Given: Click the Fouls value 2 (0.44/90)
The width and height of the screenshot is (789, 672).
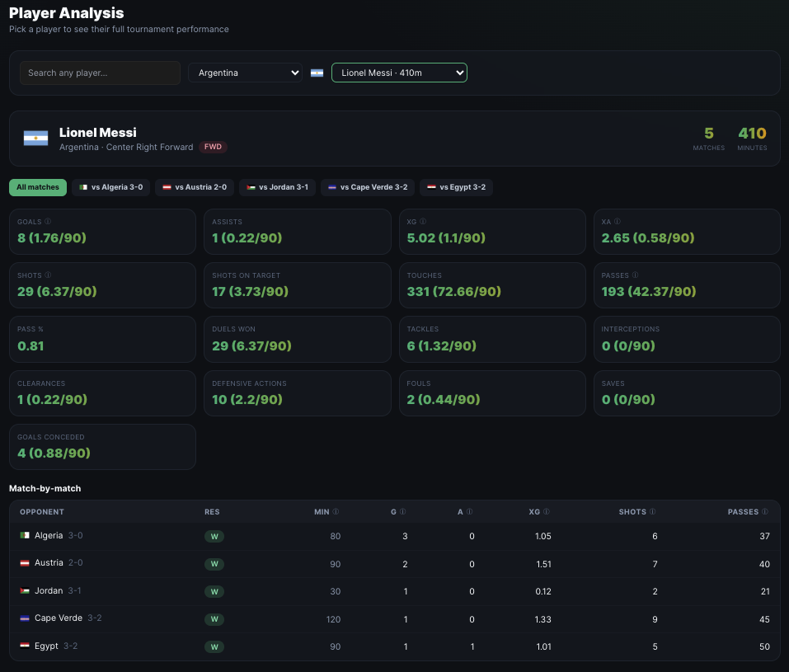Looking at the screenshot, I should [444, 400].
